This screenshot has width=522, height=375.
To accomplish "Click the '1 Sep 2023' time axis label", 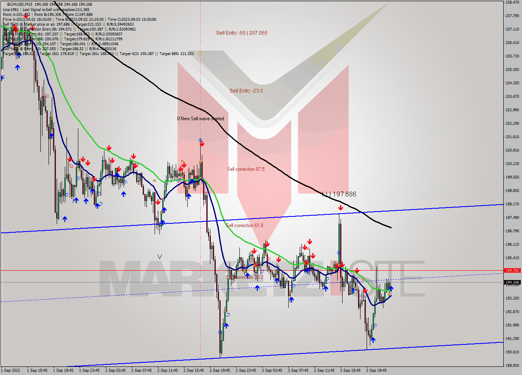I will [10, 371].
